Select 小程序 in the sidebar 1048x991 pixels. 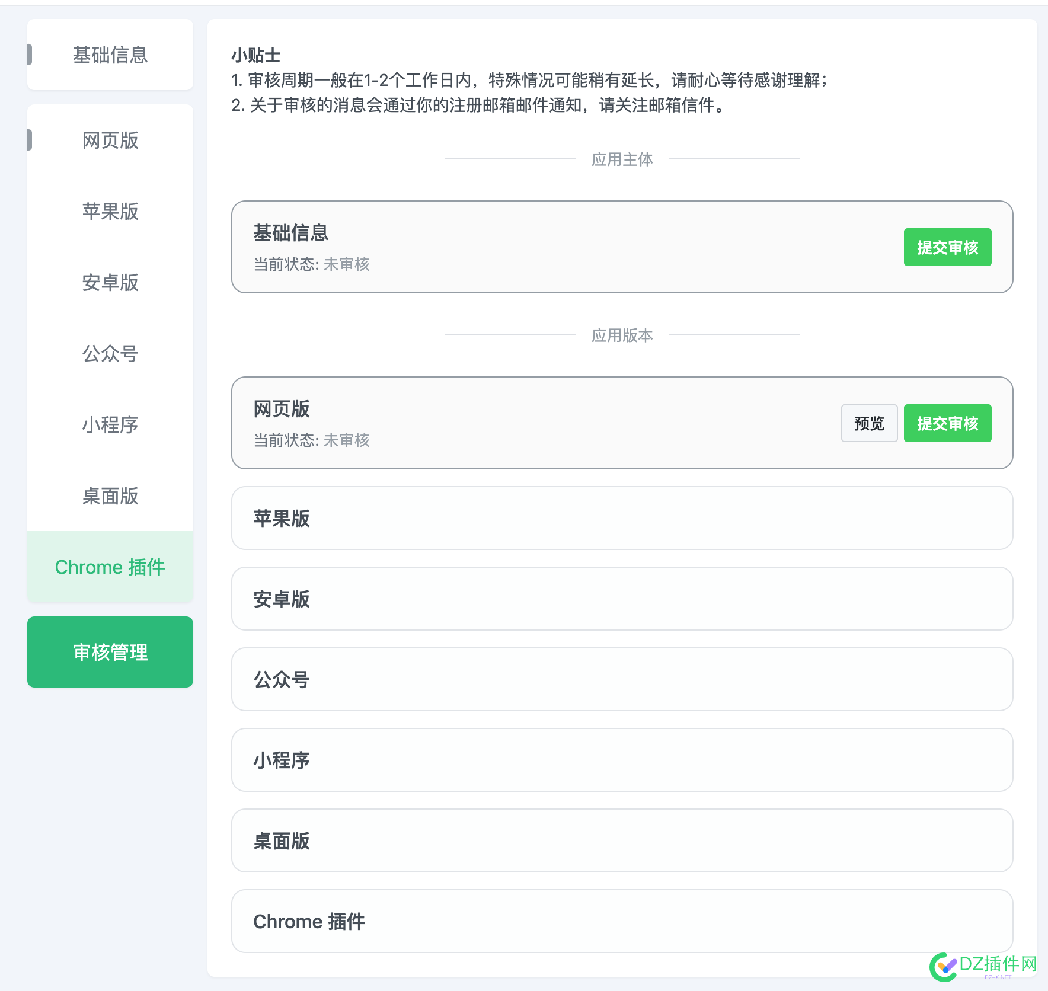coord(110,425)
